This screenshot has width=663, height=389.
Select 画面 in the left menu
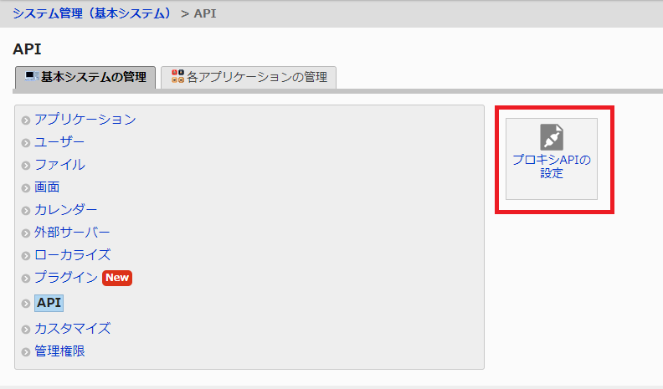[x=47, y=187]
